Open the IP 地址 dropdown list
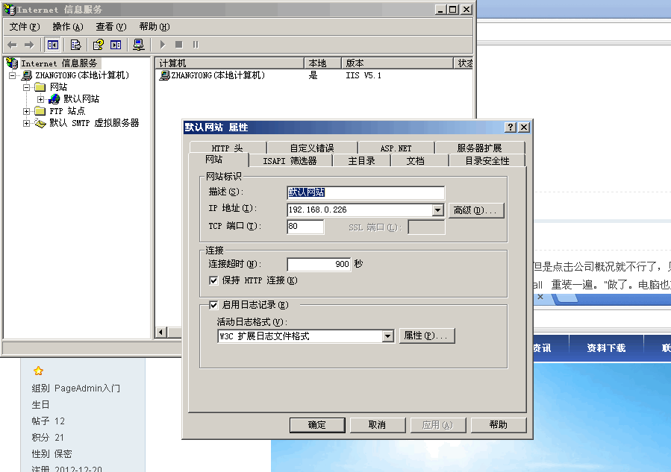The height and width of the screenshot is (472, 671). (438, 210)
